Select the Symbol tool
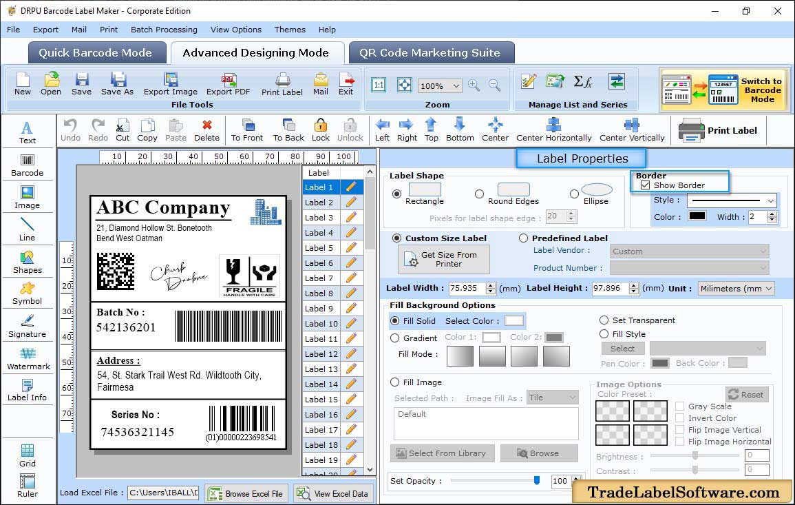This screenshot has height=505, width=795. (28, 294)
